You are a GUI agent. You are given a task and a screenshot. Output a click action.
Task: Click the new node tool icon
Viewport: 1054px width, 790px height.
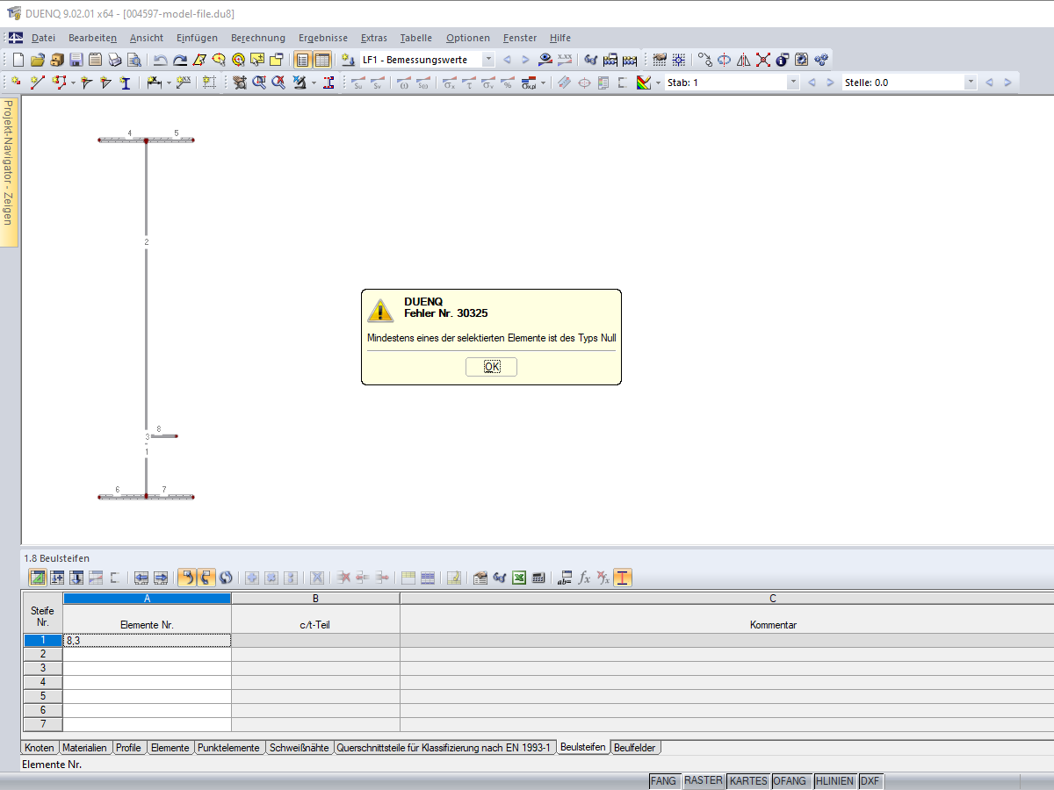[16, 83]
